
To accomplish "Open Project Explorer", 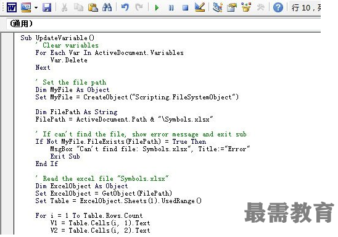I will (218, 7).
